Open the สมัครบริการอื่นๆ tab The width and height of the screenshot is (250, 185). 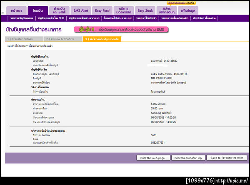[167, 10]
